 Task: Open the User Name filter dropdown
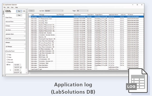click(24, 32)
